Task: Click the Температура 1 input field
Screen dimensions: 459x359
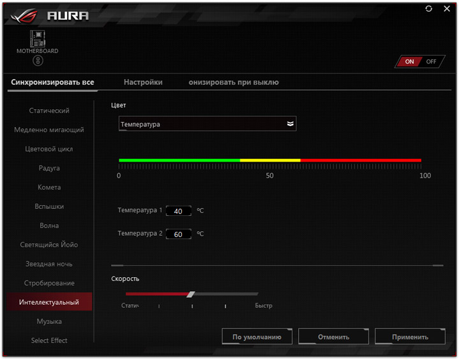Action: 178,211
